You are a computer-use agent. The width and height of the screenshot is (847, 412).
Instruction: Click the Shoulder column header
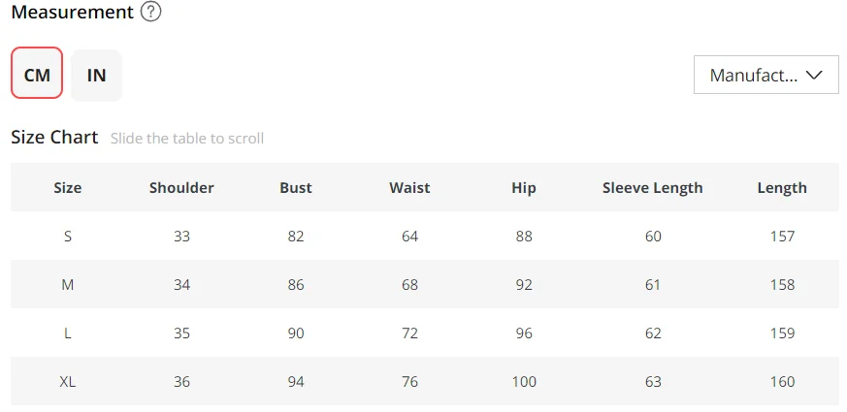coord(181,188)
